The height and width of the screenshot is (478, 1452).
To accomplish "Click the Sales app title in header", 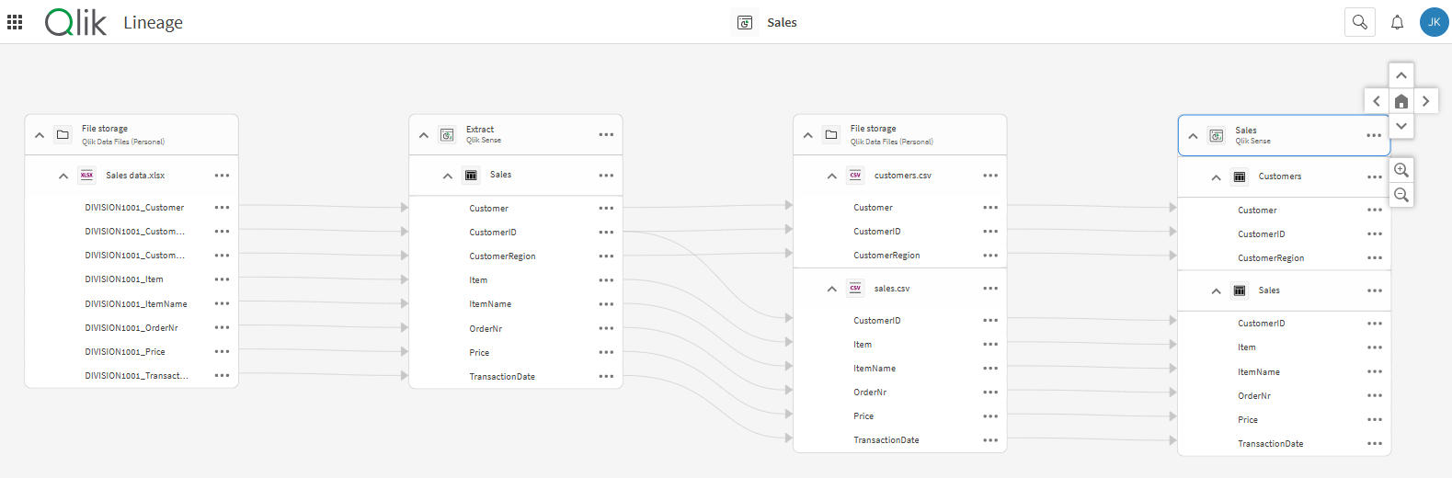I will tap(782, 23).
